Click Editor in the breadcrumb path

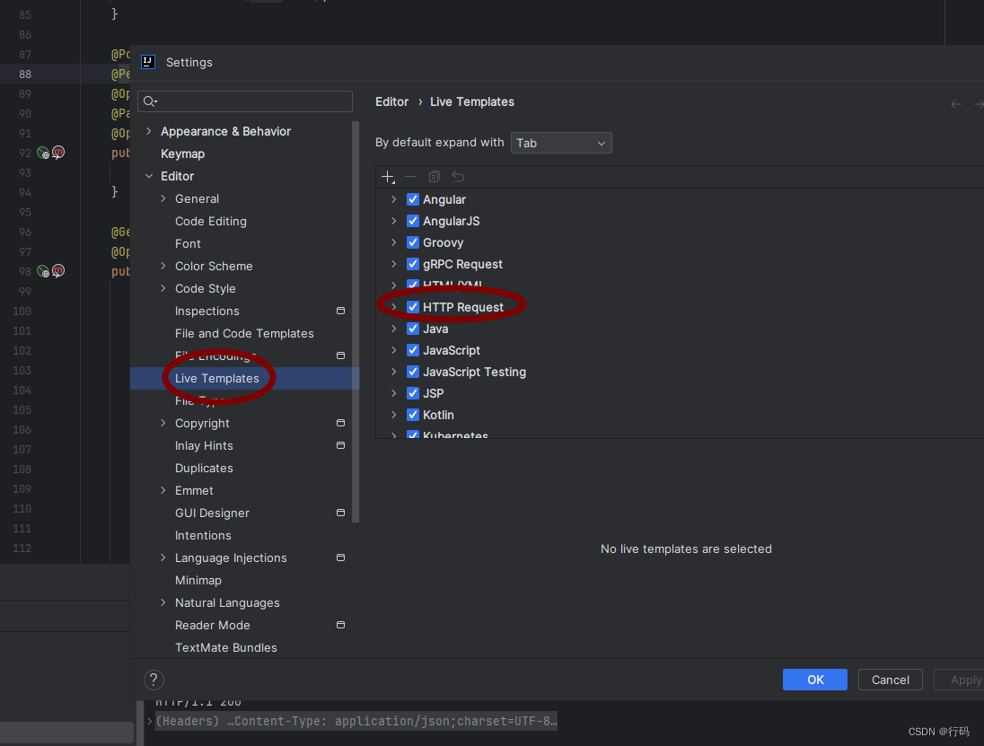pos(391,101)
